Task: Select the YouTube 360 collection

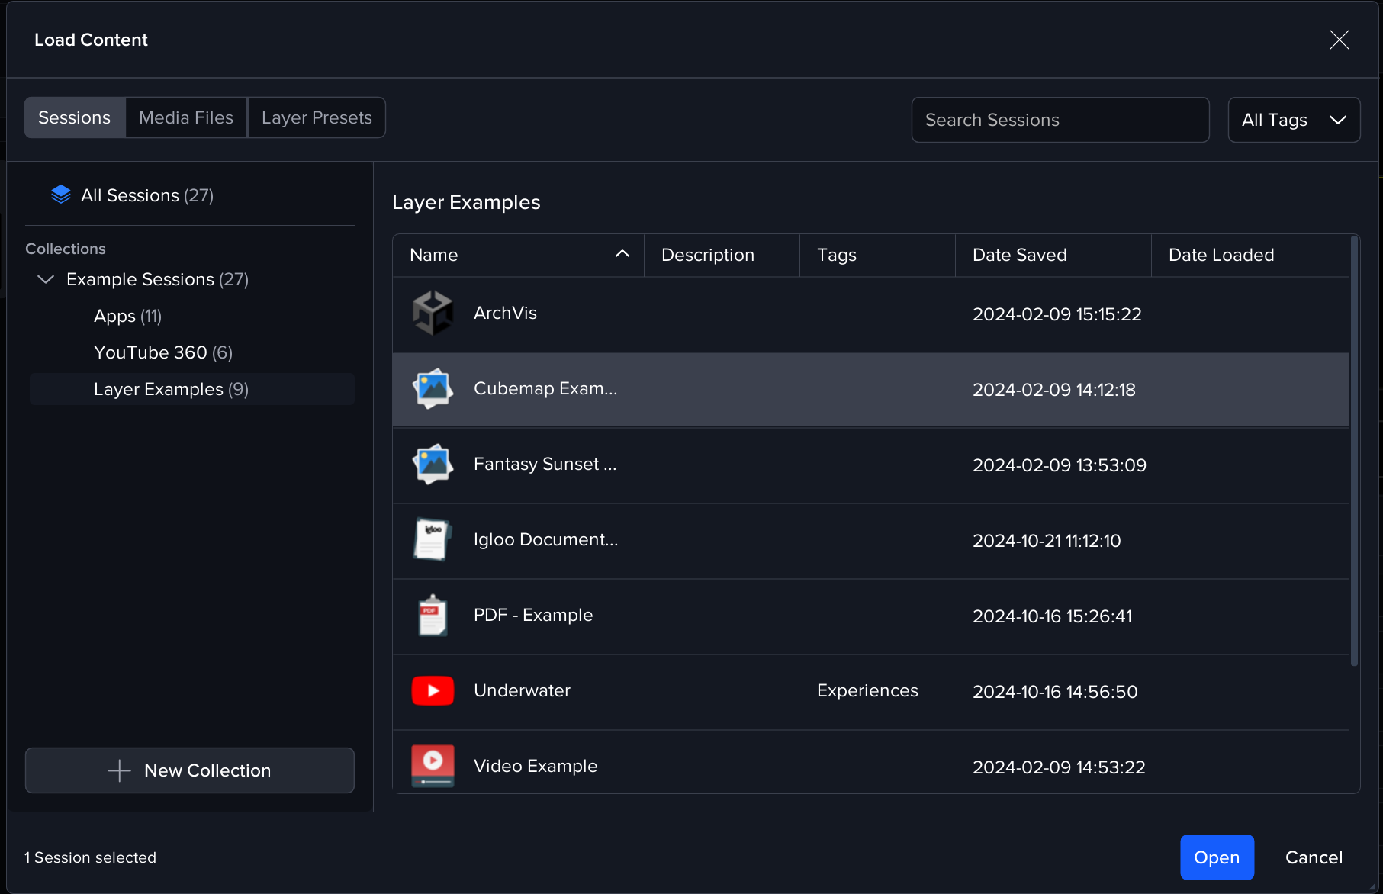Action: point(163,352)
